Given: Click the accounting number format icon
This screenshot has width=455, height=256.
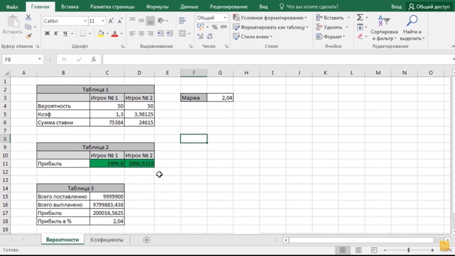Looking at the screenshot, I should 200,27.
